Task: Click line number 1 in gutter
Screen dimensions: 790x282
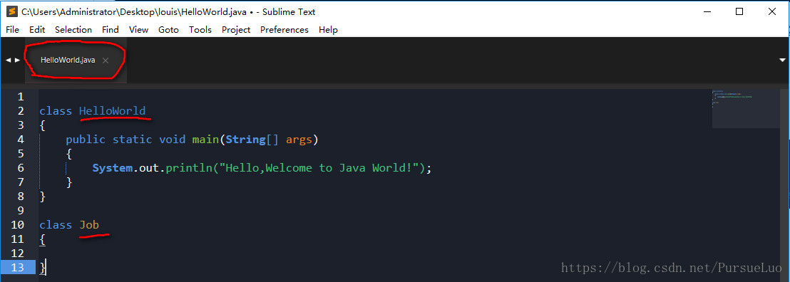Action: [21, 97]
